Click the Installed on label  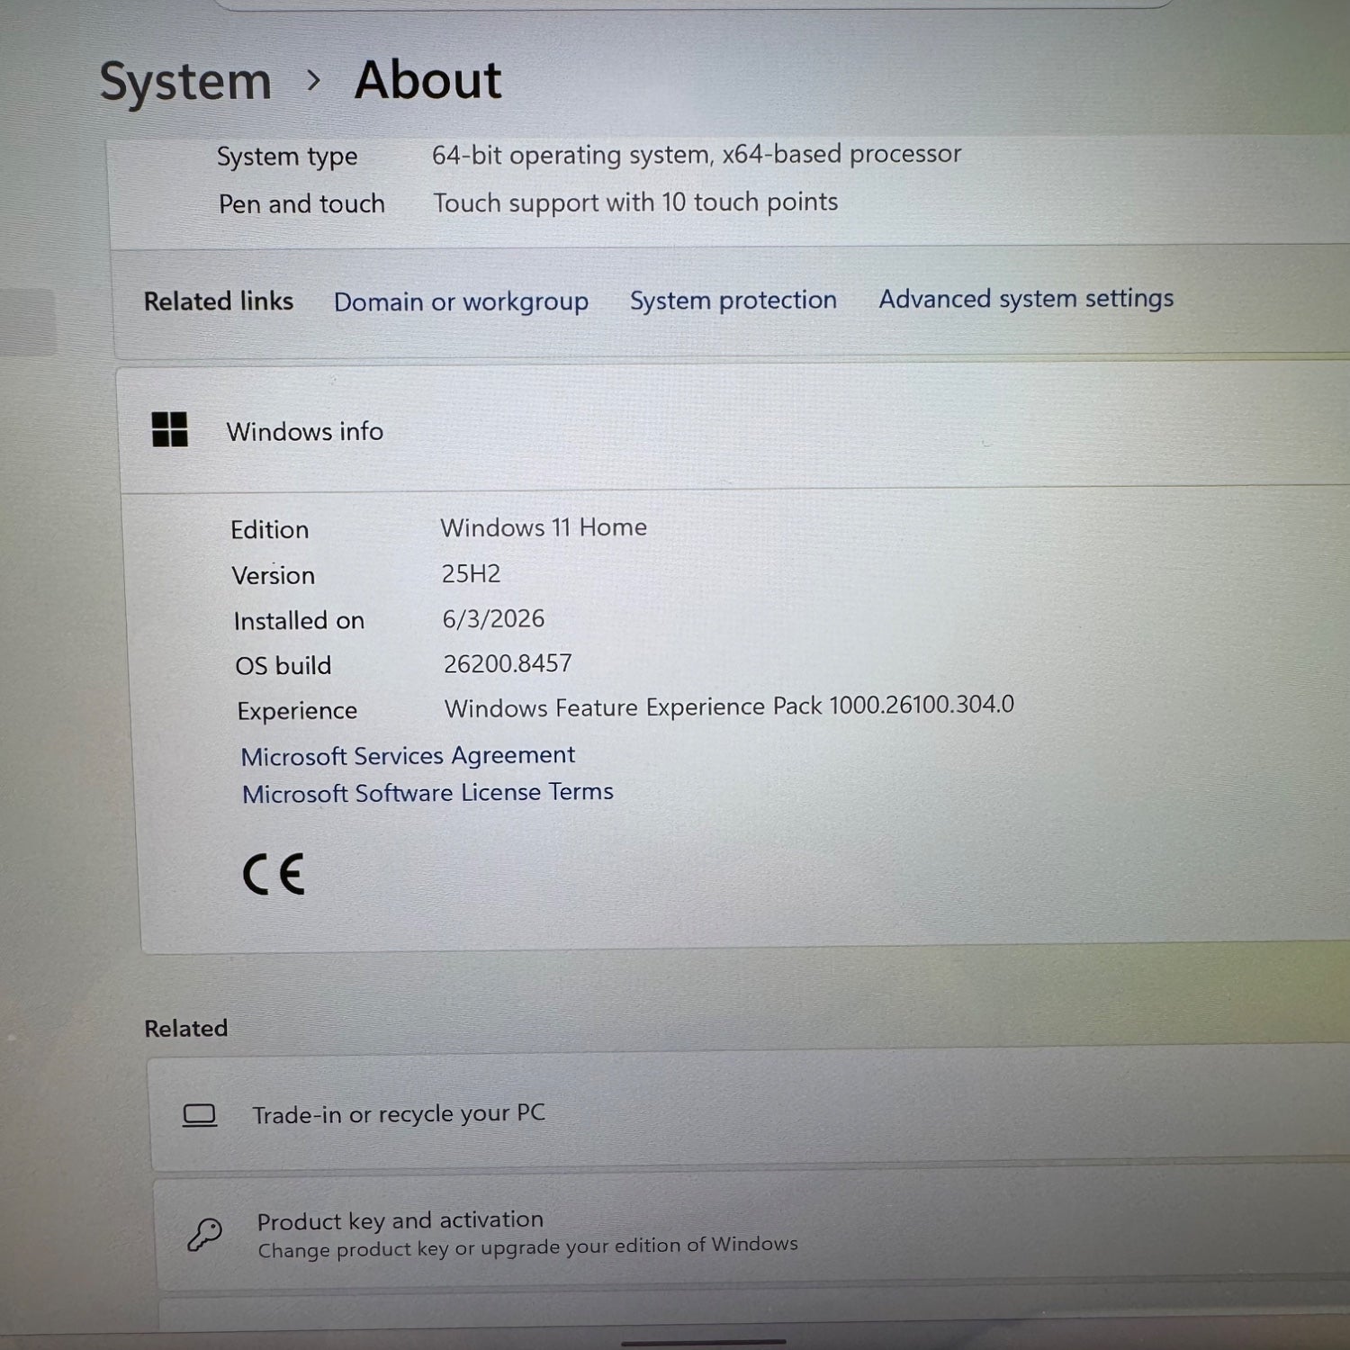coord(299,620)
